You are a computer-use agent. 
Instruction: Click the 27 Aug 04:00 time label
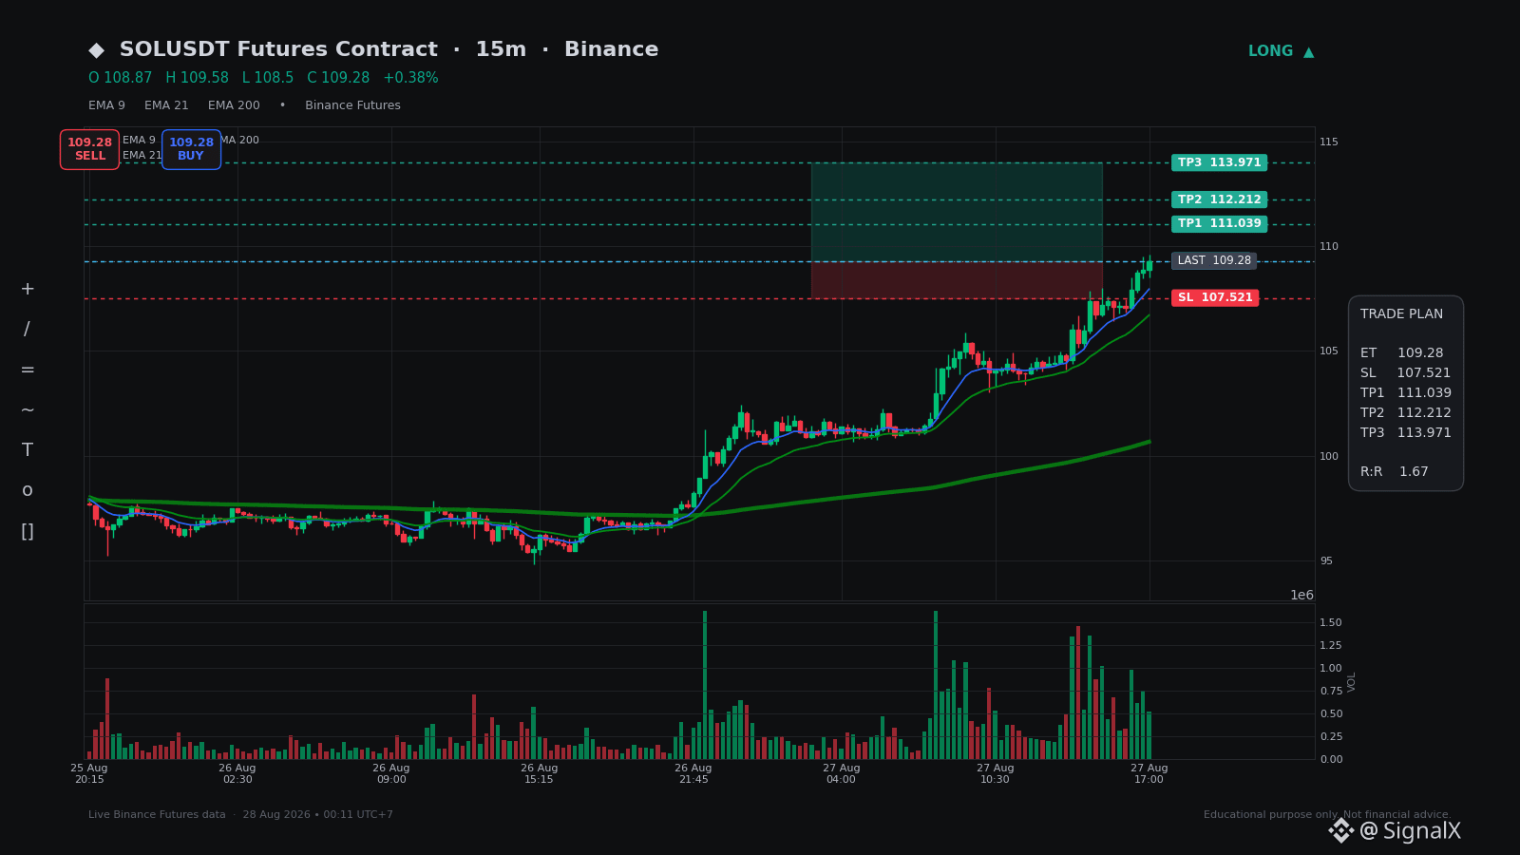click(x=842, y=773)
